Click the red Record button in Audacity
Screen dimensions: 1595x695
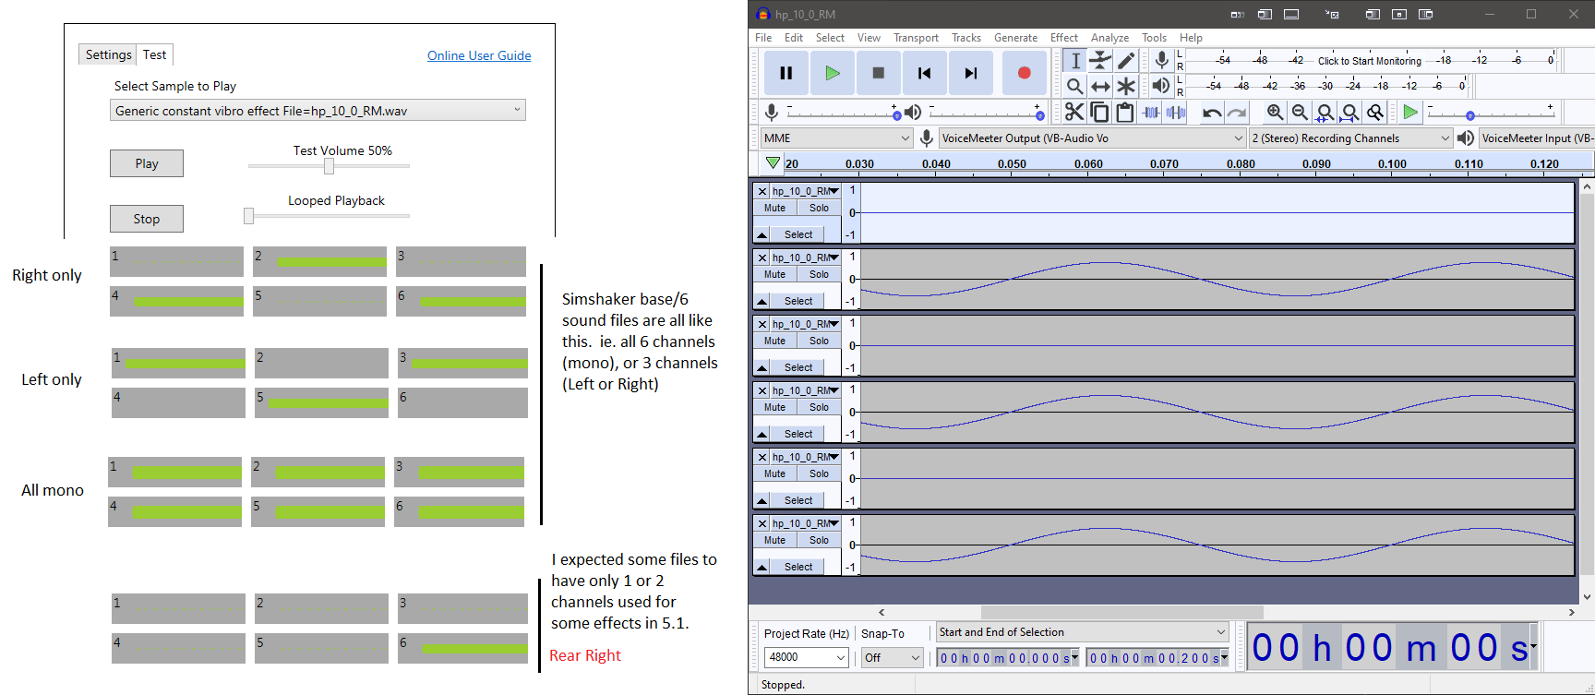tap(1024, 73)
